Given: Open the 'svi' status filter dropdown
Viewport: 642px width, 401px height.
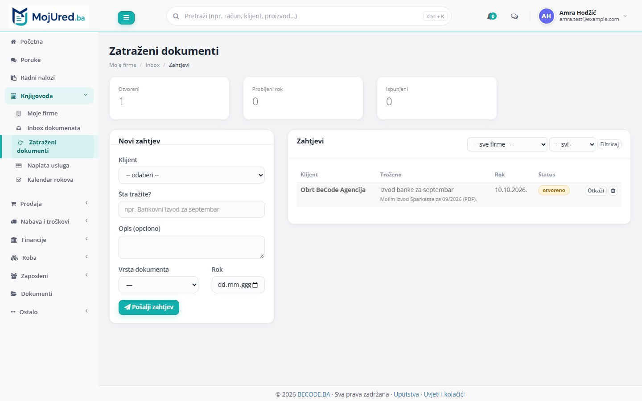Looking at the screenshot, I should pos(572,144).
